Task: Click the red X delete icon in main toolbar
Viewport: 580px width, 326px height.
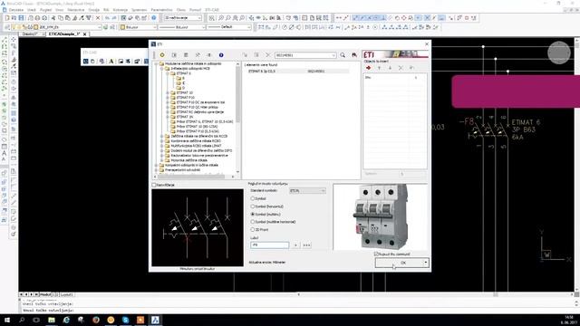Action: (x=98, y=18)
